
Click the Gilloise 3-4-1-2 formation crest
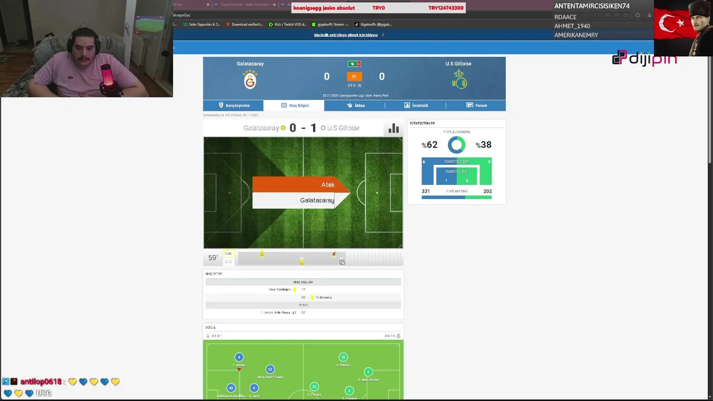pos(398,336)
